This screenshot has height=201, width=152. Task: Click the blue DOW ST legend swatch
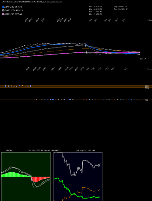(x=3, y=7)
